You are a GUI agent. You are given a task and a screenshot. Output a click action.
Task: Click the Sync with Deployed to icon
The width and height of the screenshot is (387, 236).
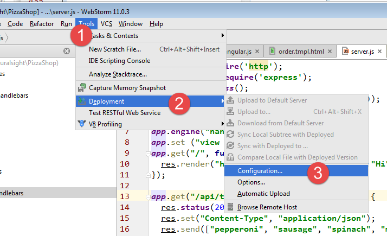230,145
